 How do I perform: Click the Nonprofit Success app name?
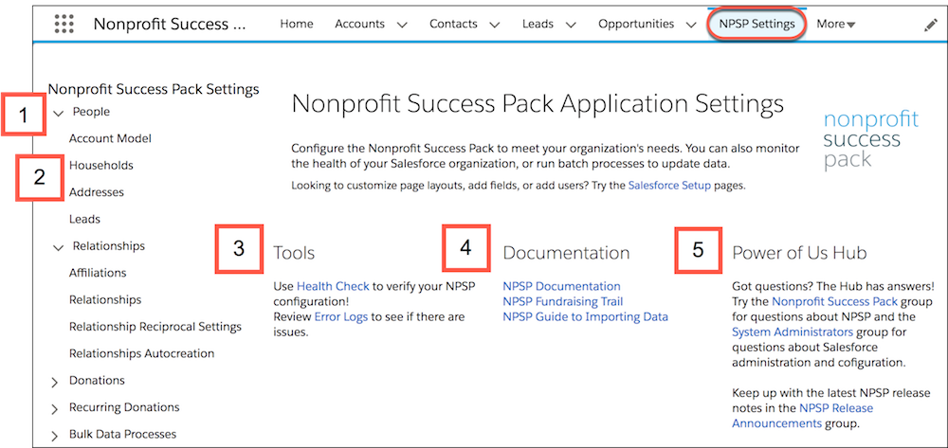pyautogui.click(x=170, y=24)
